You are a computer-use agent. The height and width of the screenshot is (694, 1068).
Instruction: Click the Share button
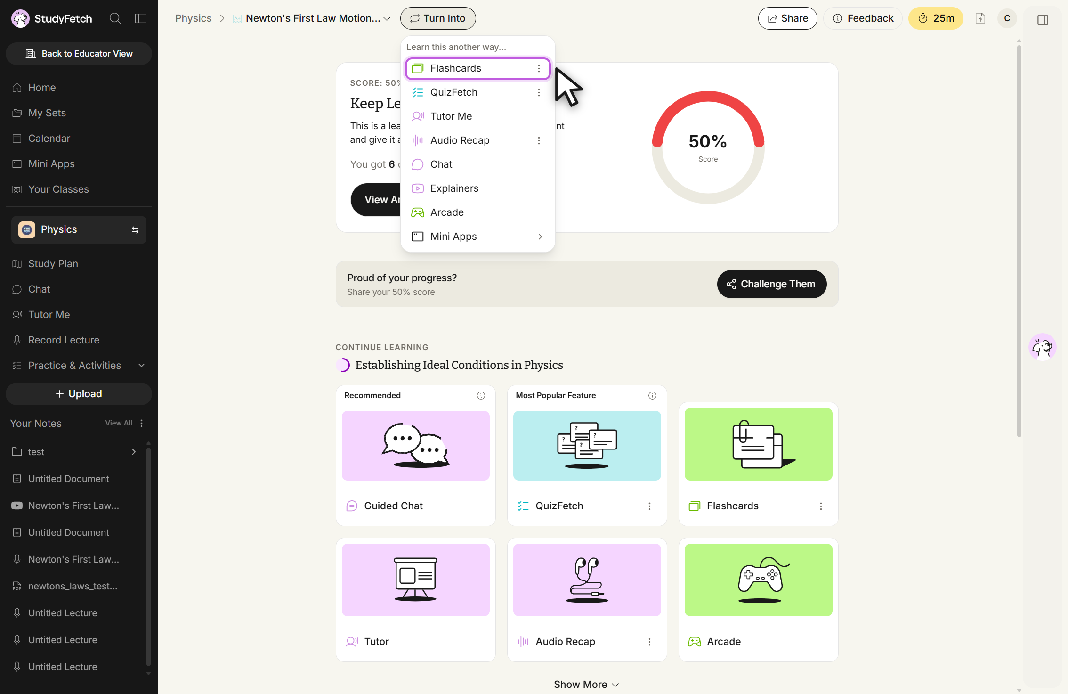point(787,18)
